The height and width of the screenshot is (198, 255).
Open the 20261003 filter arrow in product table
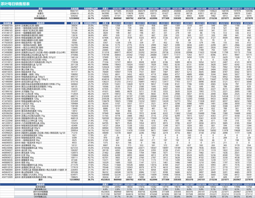tap(146, 23)
